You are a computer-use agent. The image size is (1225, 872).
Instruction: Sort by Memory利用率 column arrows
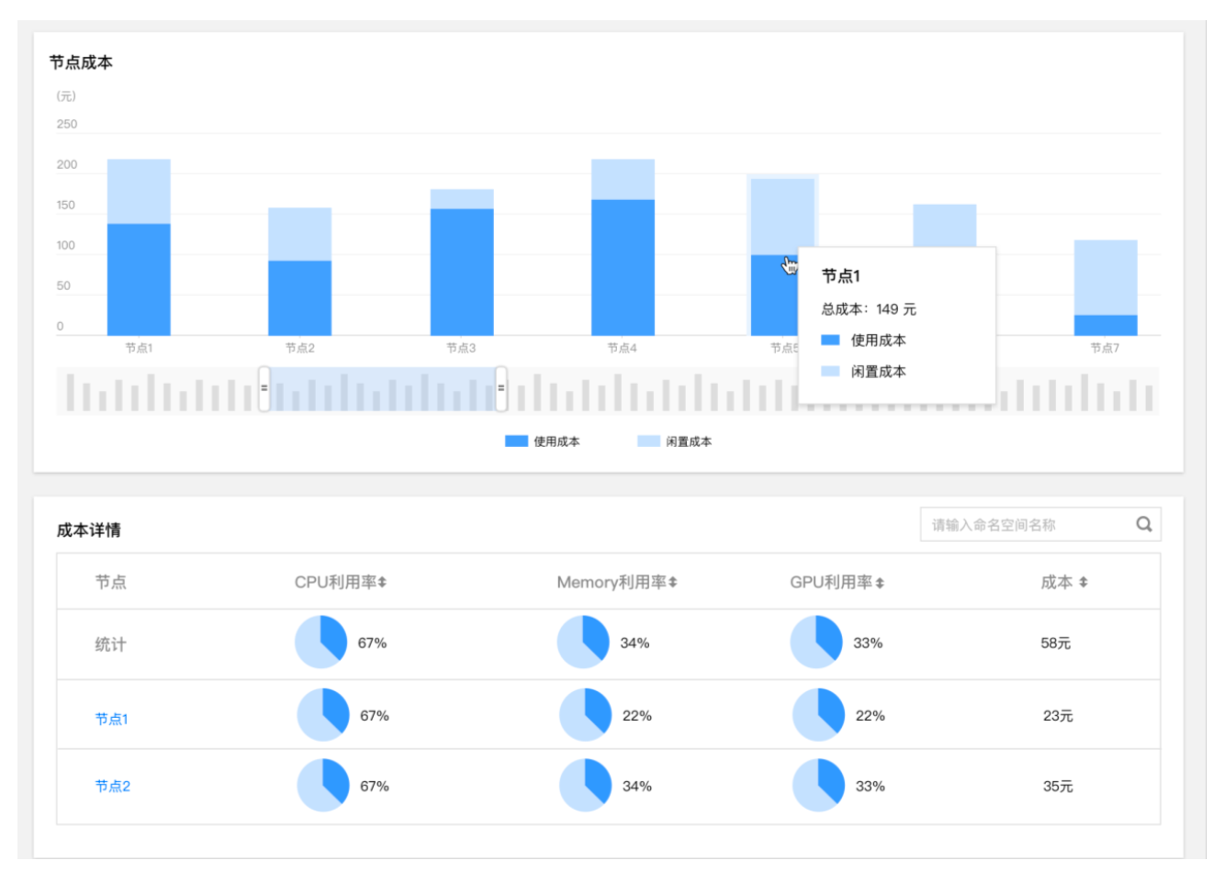click(x=673, y=583)
